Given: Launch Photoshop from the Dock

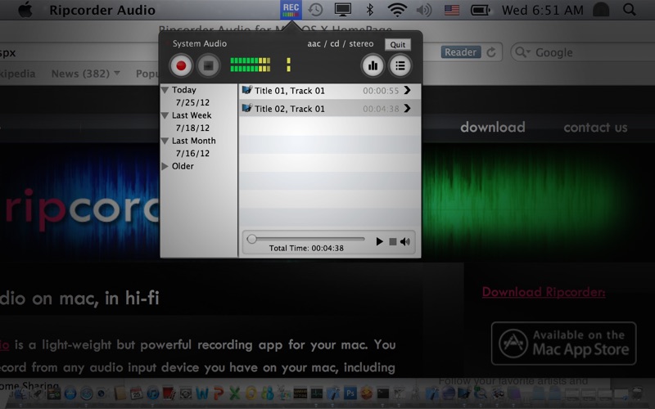Looking at the screenshot, I should [x=350, y=393].
